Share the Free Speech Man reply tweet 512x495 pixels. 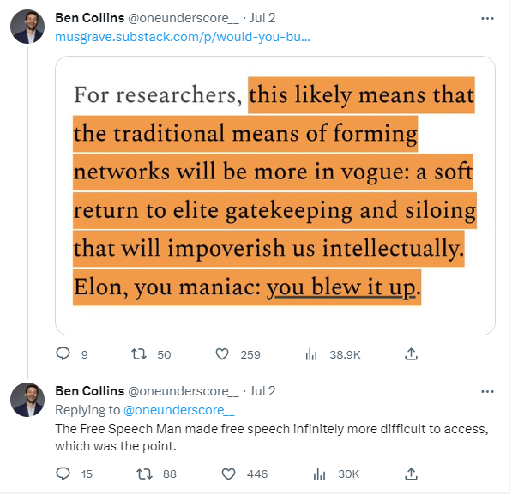(x=411, y=474)
